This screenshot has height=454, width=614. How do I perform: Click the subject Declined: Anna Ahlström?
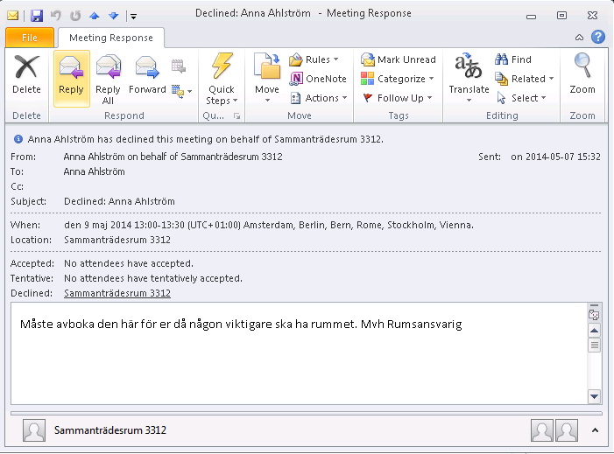tap(119, 201)
